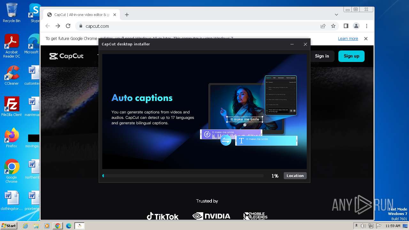Click the Sign in button
Screen dimensions: 409x230
coord(322,56)
